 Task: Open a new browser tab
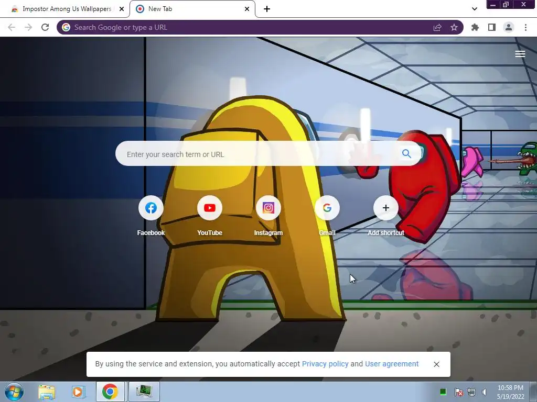pyautogui.click(x=267, y=9)
